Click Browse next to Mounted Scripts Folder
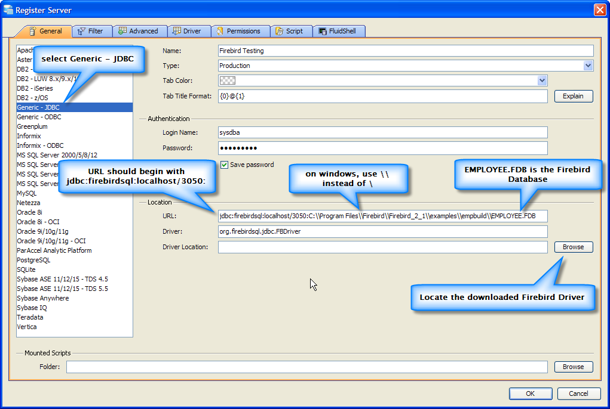Screen dimensions: 610x409 click(x=574, y=367)
